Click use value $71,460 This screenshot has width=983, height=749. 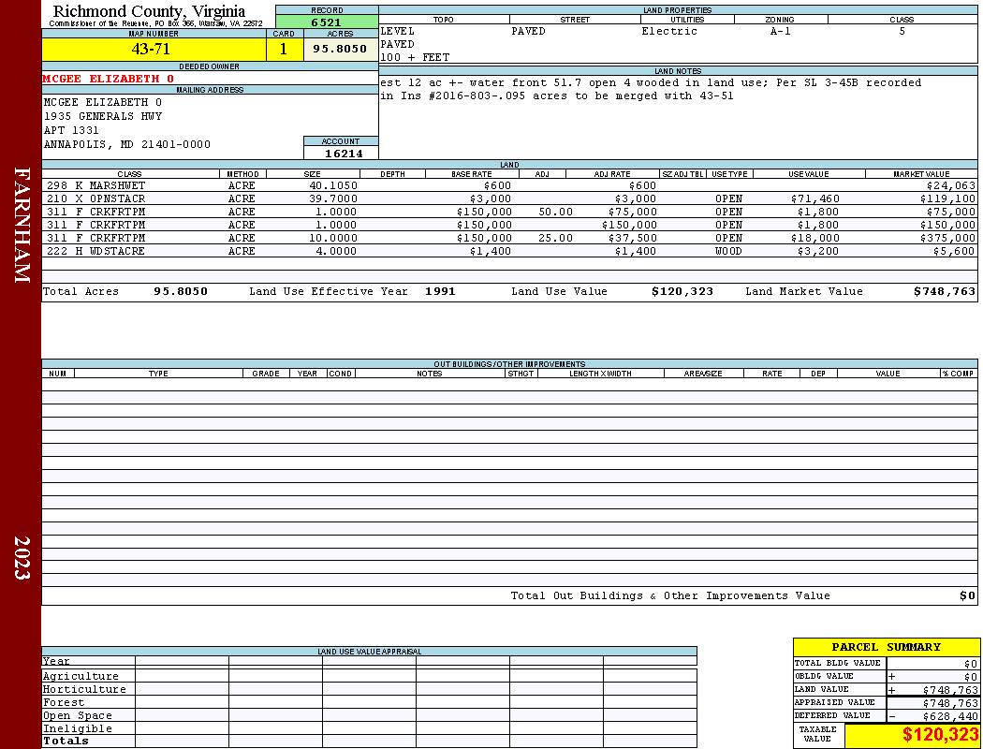815,198
